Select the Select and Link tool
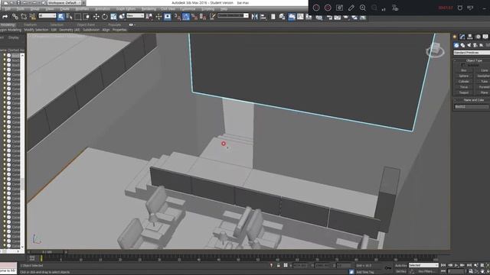Viewport: 490px width, 275px height. pyautogui.click(x=15, y=17)
